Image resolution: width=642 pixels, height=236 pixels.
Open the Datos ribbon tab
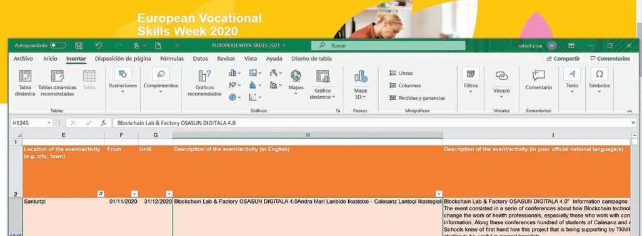pos(200,59)
